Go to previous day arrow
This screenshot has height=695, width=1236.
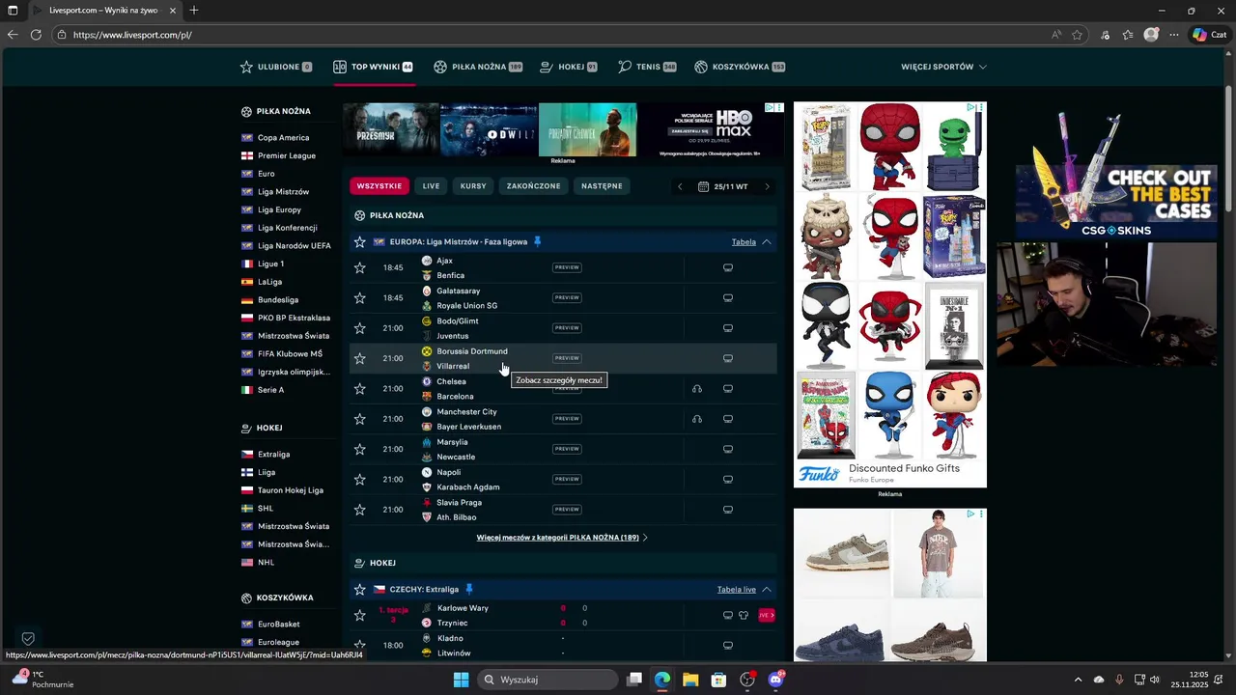pos(680,186)
